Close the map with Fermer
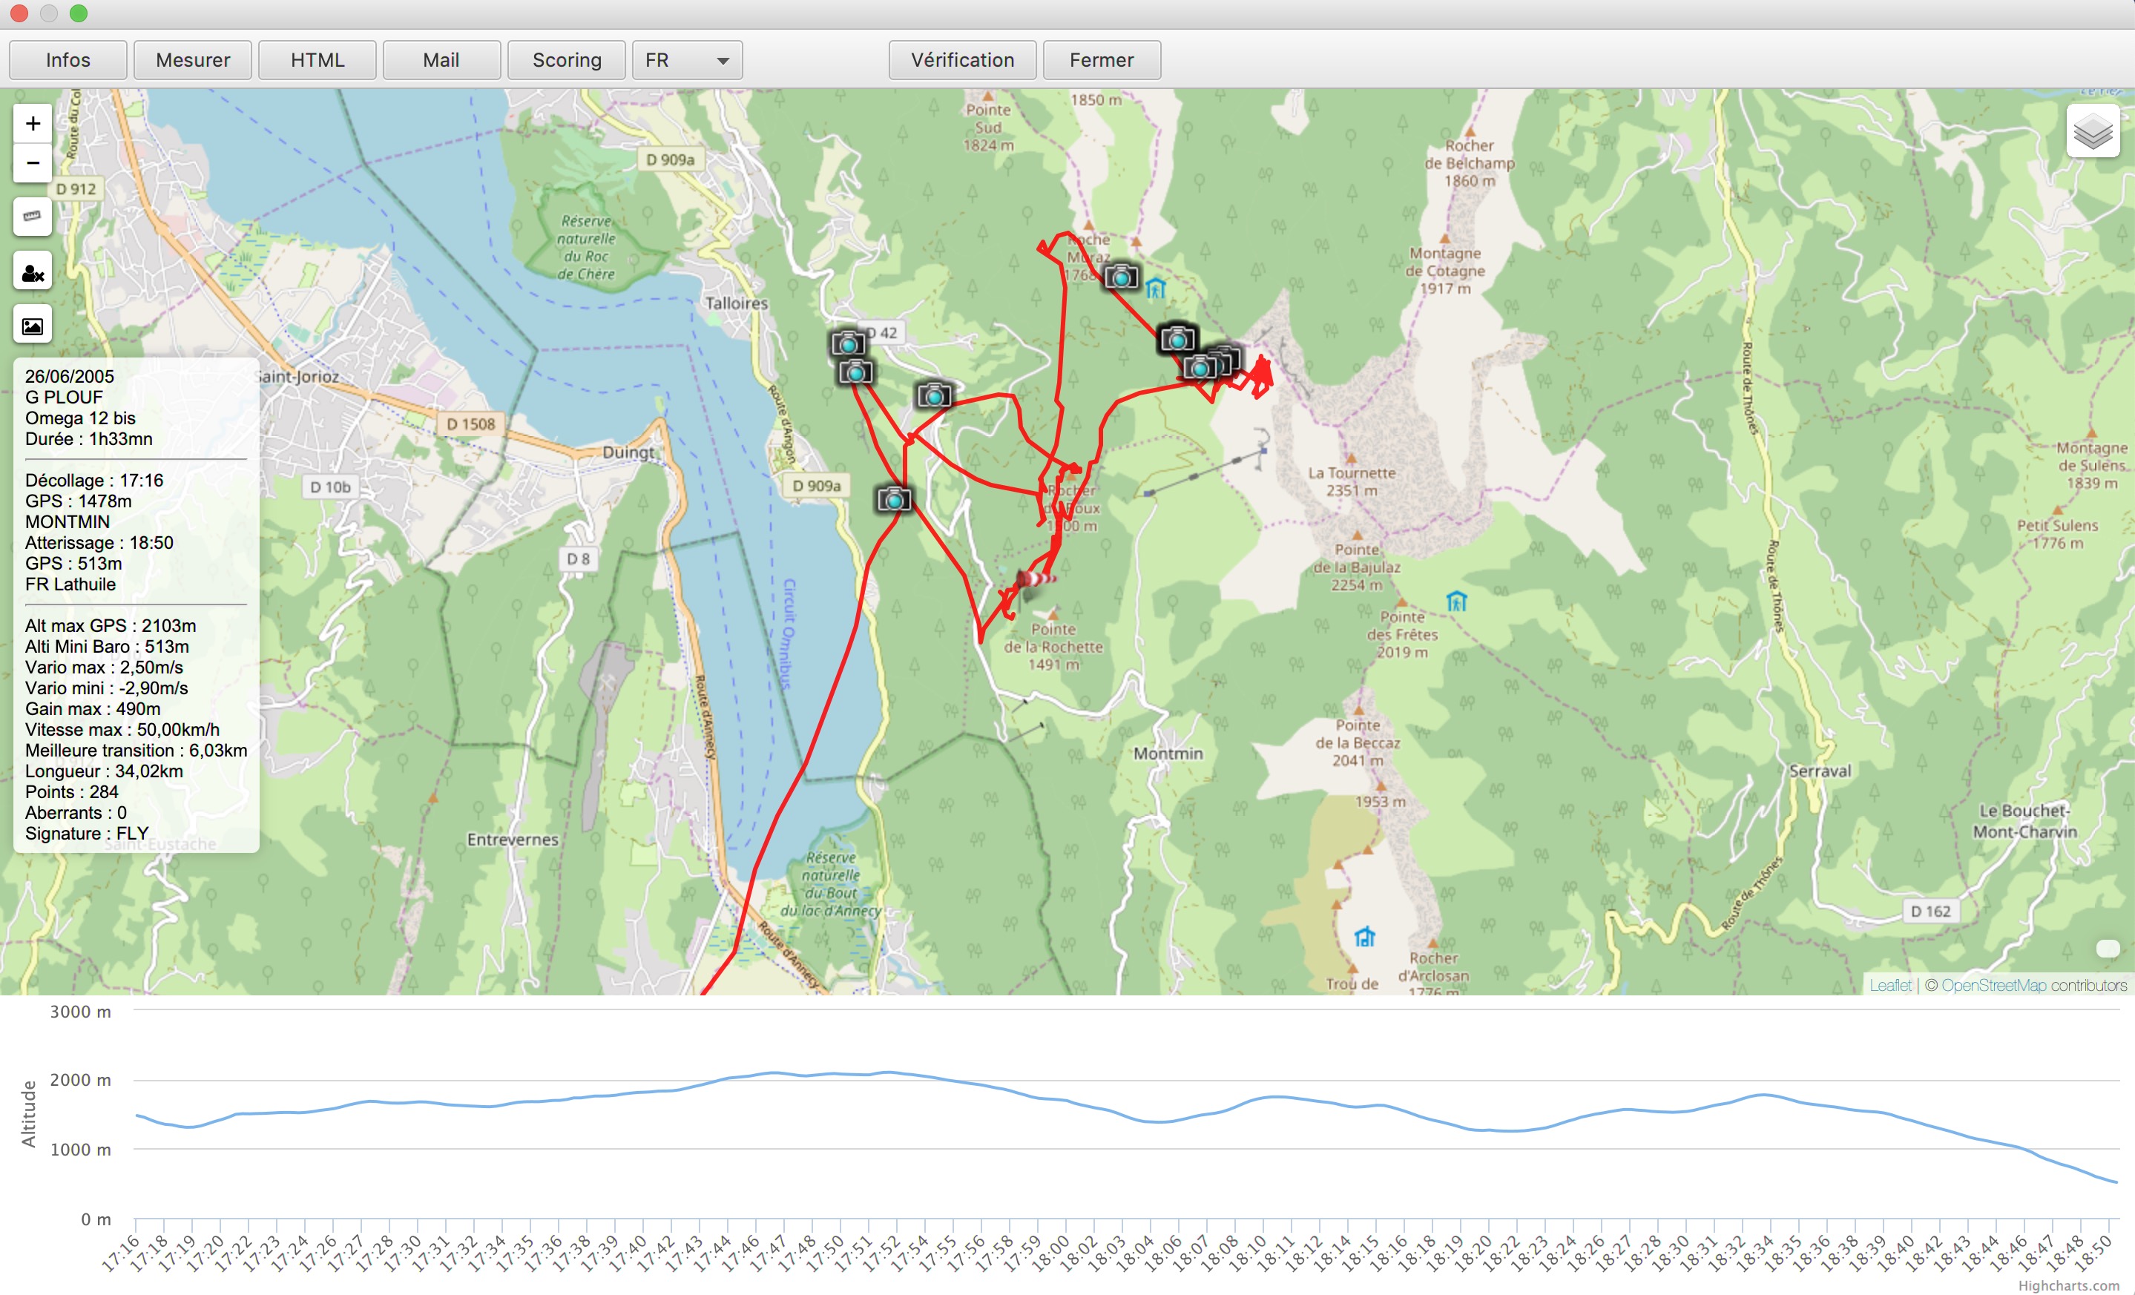Screen dimensions: 2135x1295 [x=1102, y=60]
